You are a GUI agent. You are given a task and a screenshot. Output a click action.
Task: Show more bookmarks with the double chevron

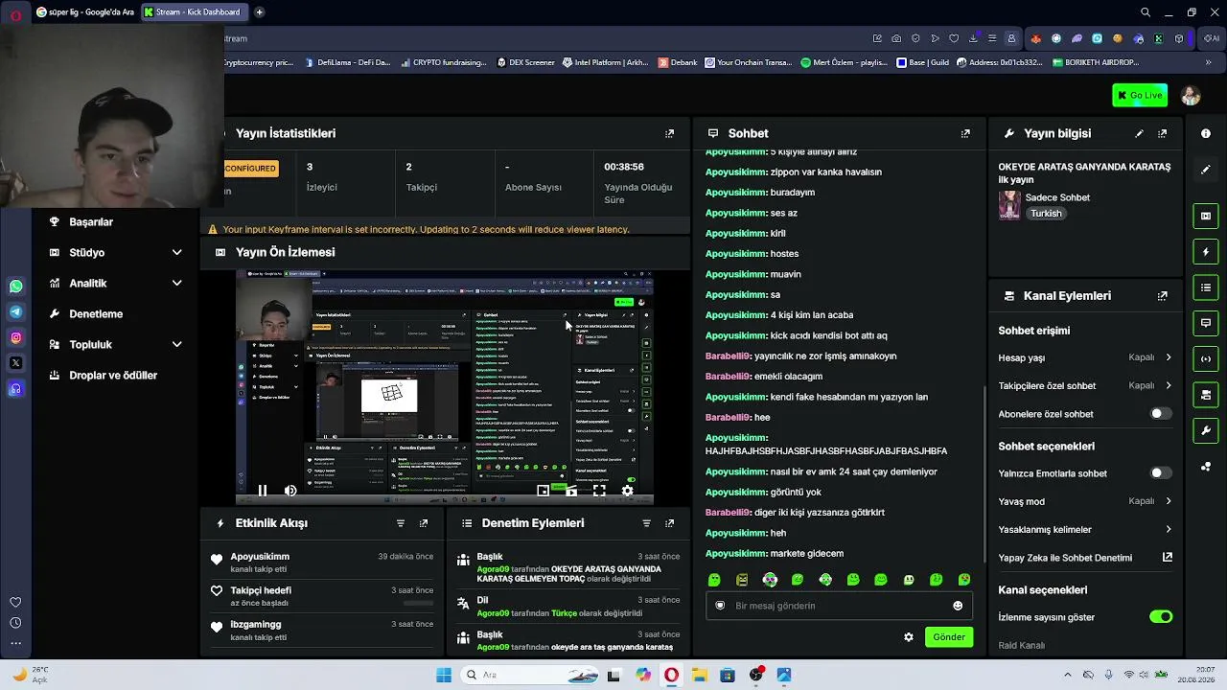(x=1207, y=62)
